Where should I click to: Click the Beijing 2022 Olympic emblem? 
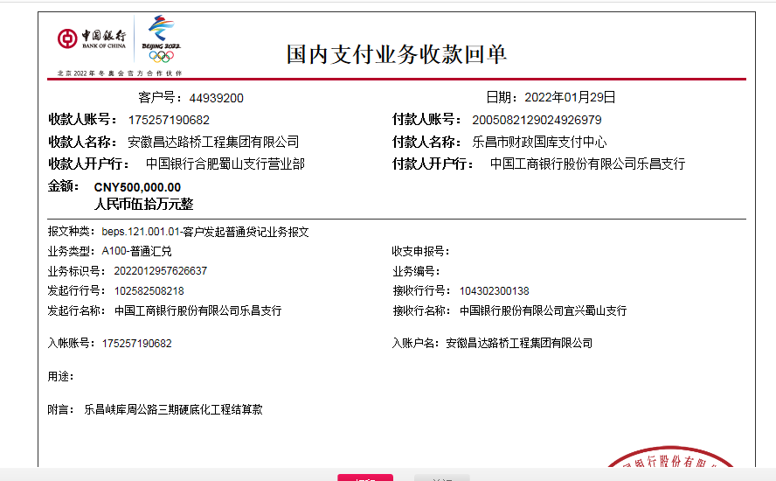161,39
